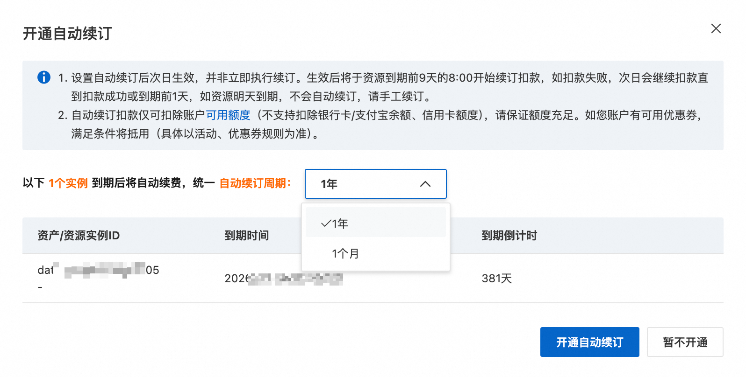Choose the 1个月 renewal period option
Image resolution: width=746 pixels, height=377 pixels.
point(376,253)
